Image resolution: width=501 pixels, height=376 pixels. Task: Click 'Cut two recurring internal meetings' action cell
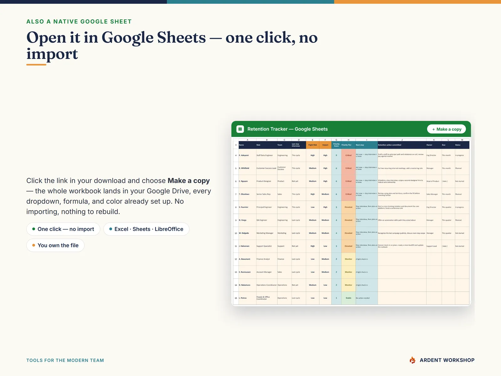402,168
